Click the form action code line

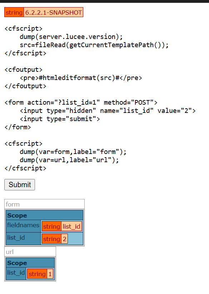(x=81, y=103)
